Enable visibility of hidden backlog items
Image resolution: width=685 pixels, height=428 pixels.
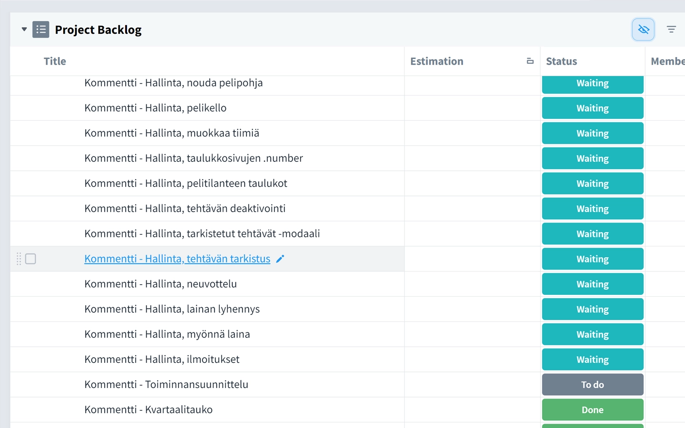coord(643,29)
